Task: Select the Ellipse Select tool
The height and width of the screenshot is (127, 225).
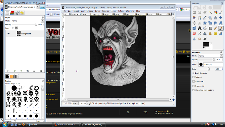Action: tap(200, 13)
